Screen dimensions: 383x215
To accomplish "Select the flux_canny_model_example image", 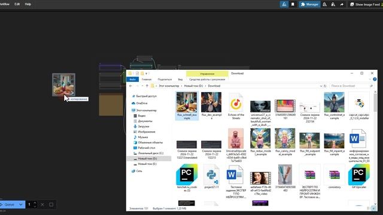I will [285, 142].
